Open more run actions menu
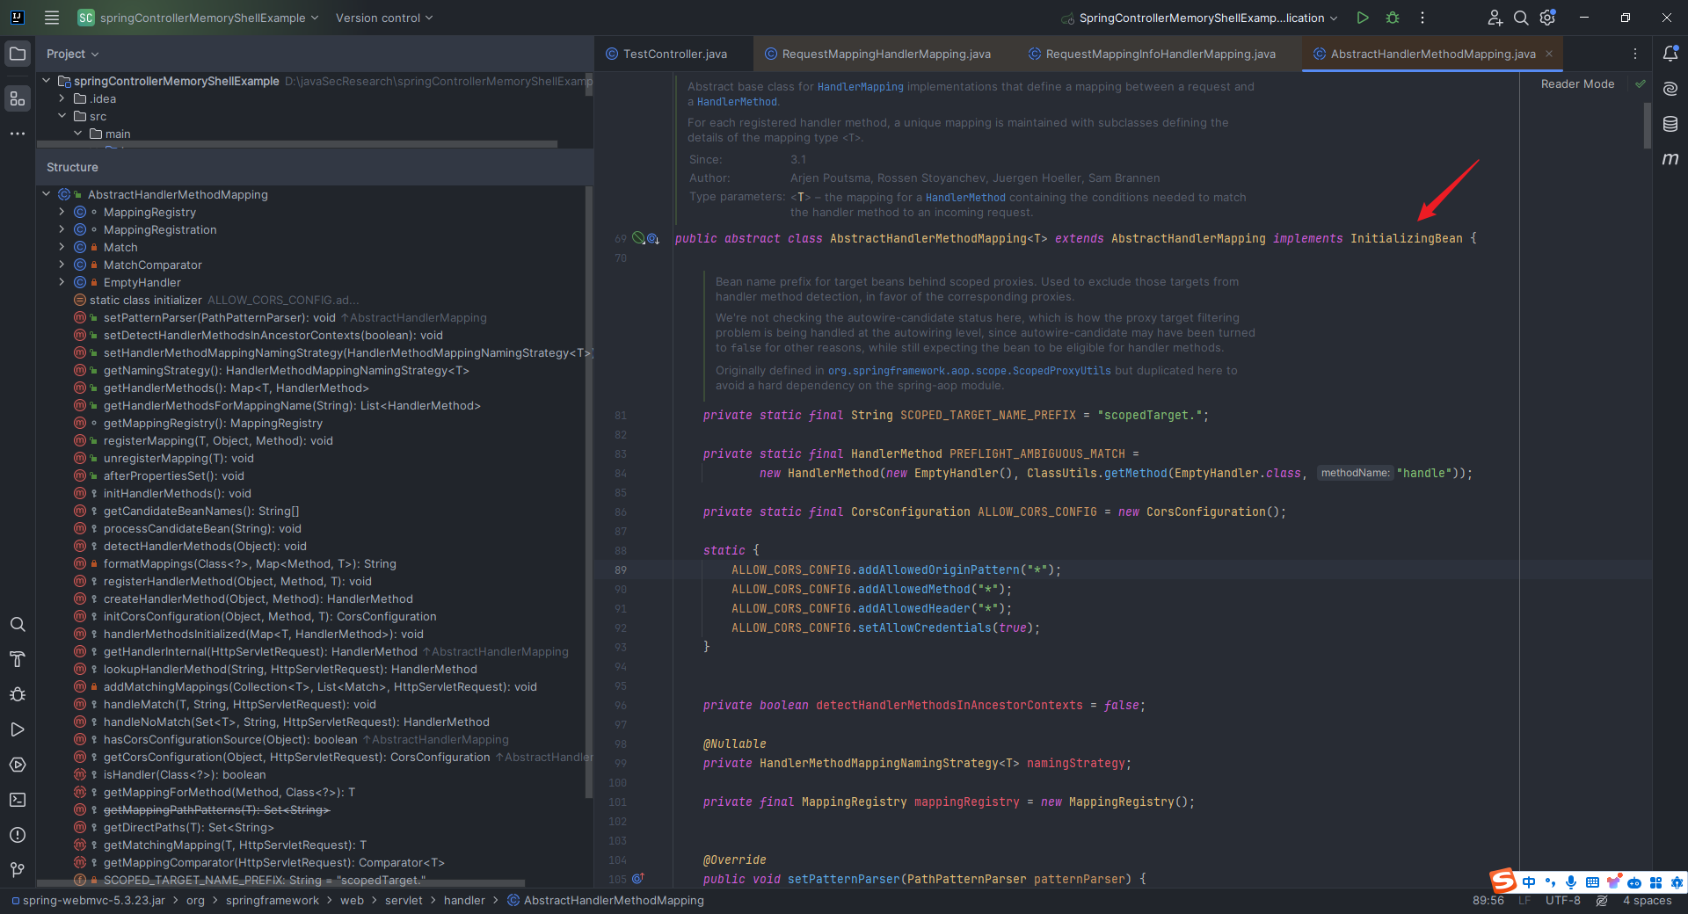 [1422, 18]
